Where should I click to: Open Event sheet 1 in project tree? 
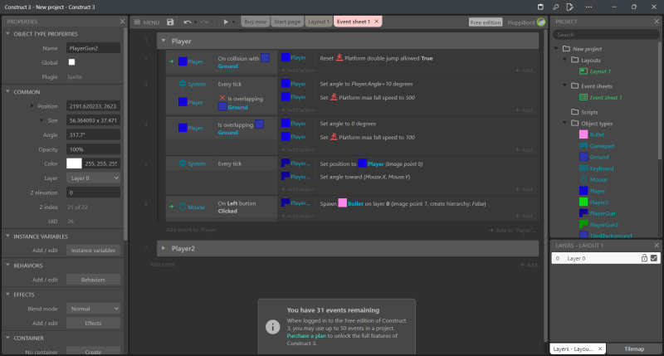click(x=606, y=97)
